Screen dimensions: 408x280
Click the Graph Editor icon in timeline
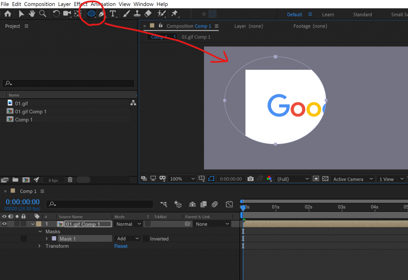tap(229, 204)
